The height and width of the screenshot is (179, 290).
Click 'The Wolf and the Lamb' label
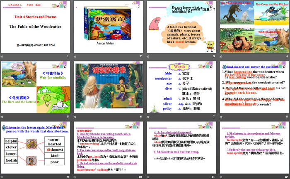tap(236, 3)
